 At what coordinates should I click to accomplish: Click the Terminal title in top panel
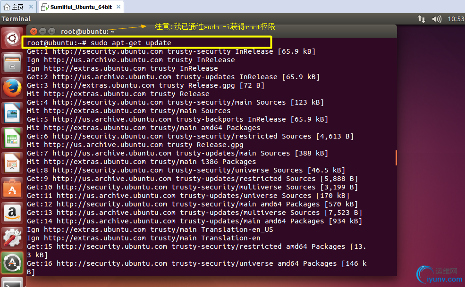click(16, 19)
